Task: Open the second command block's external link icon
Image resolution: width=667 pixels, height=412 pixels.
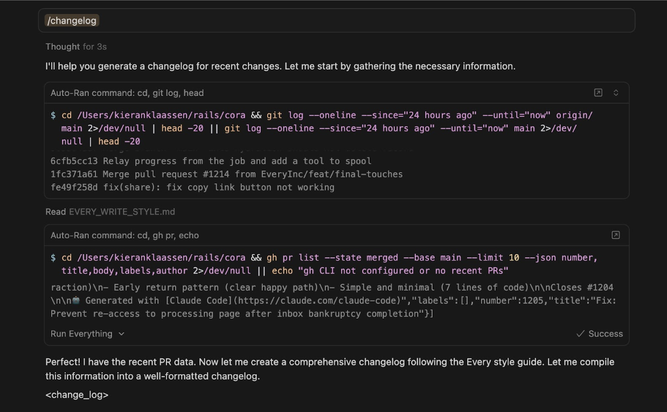Action: 615,235
